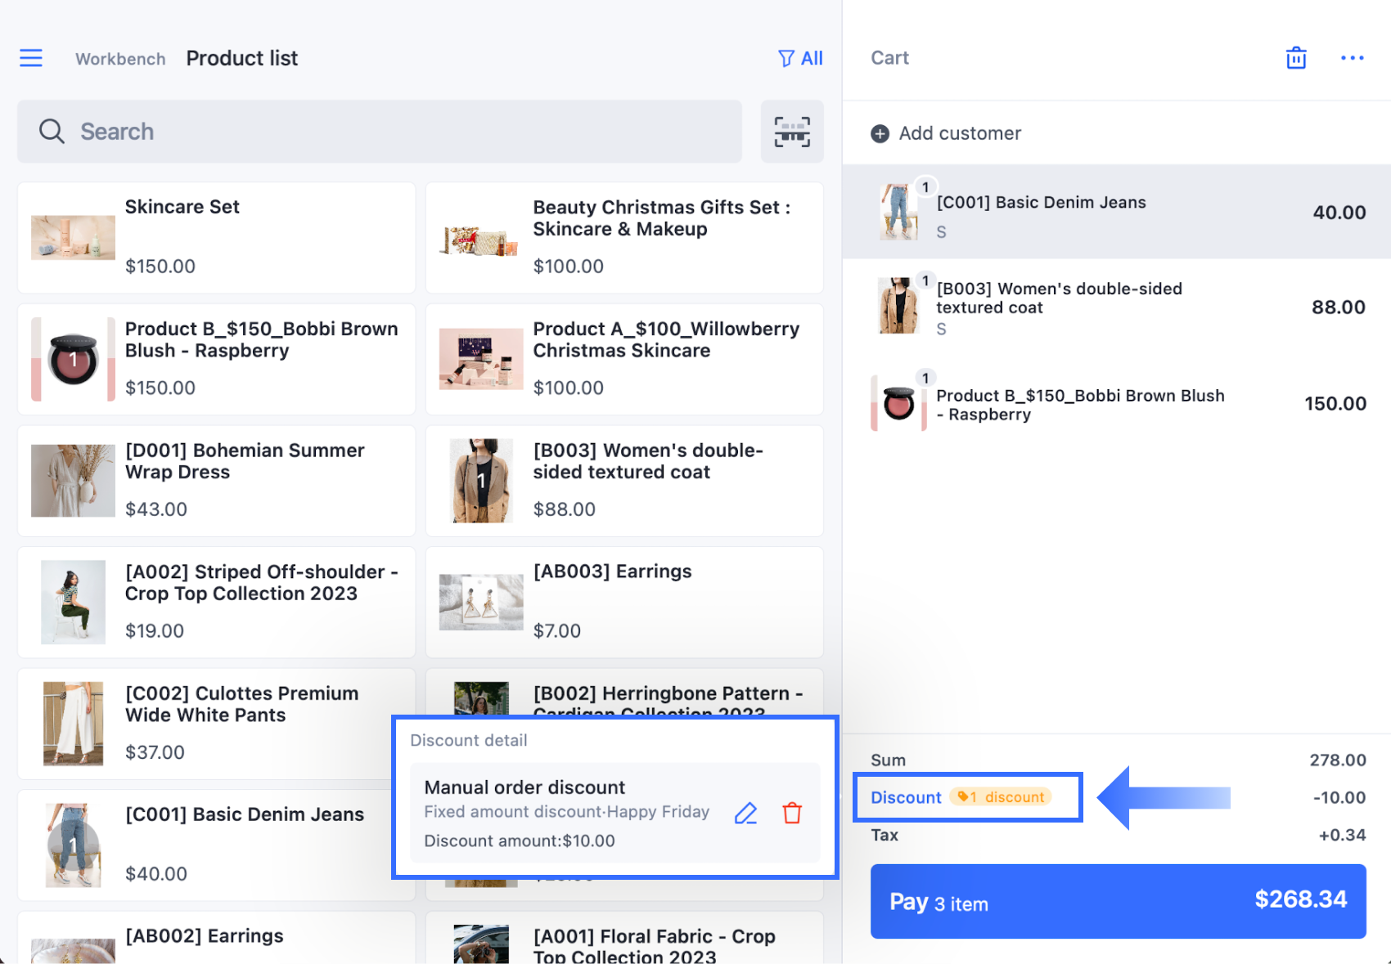Click the Bohemian Summer Wrap Dress thumbnail
This screenshot has height=964, width=1391.
(73, 481)
